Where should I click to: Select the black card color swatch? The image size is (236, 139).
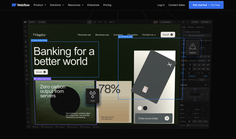[145, 108]
